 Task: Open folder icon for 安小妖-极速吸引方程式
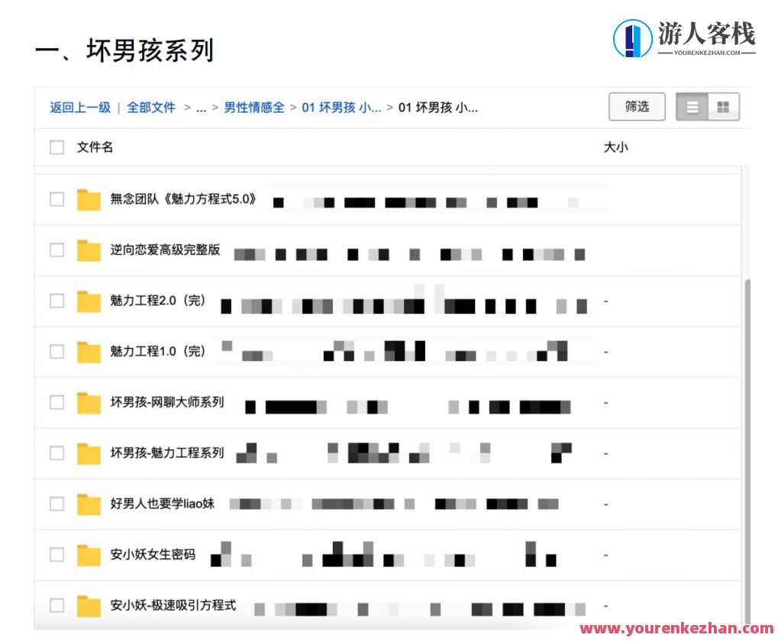pyautogui.click(x=89, y=606)
